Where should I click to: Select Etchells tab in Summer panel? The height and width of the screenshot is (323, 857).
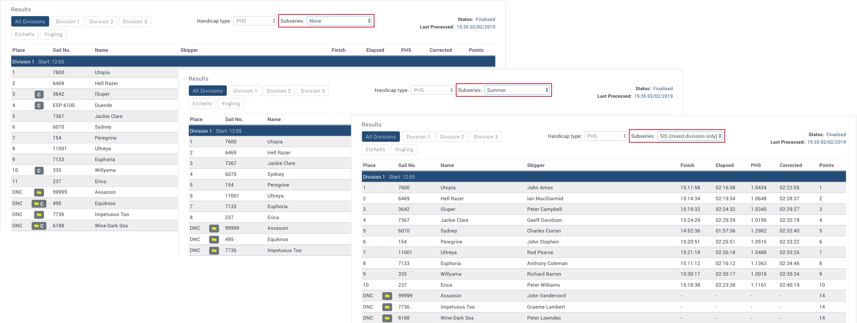pos(202,104)
